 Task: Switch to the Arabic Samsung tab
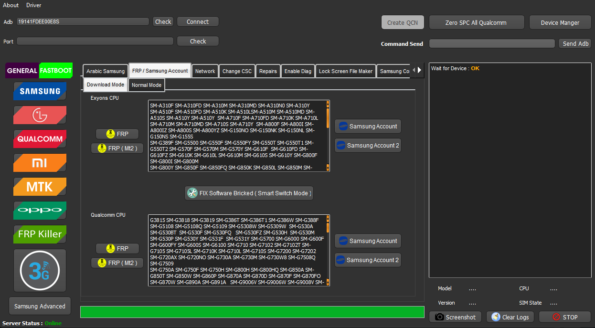[x=106, y=71]
